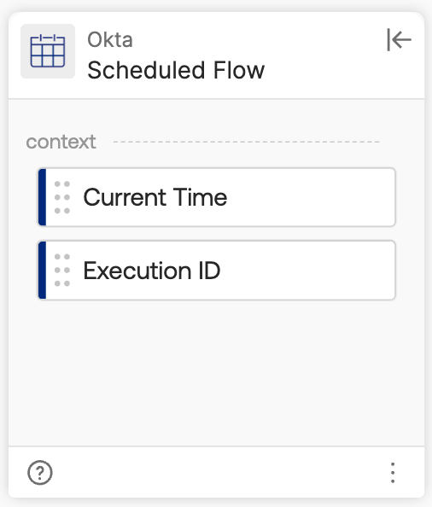Click the Scheduled Flow calendar icon
The height and width of the screenshot is (507, 432).
[x=48, y=50]
